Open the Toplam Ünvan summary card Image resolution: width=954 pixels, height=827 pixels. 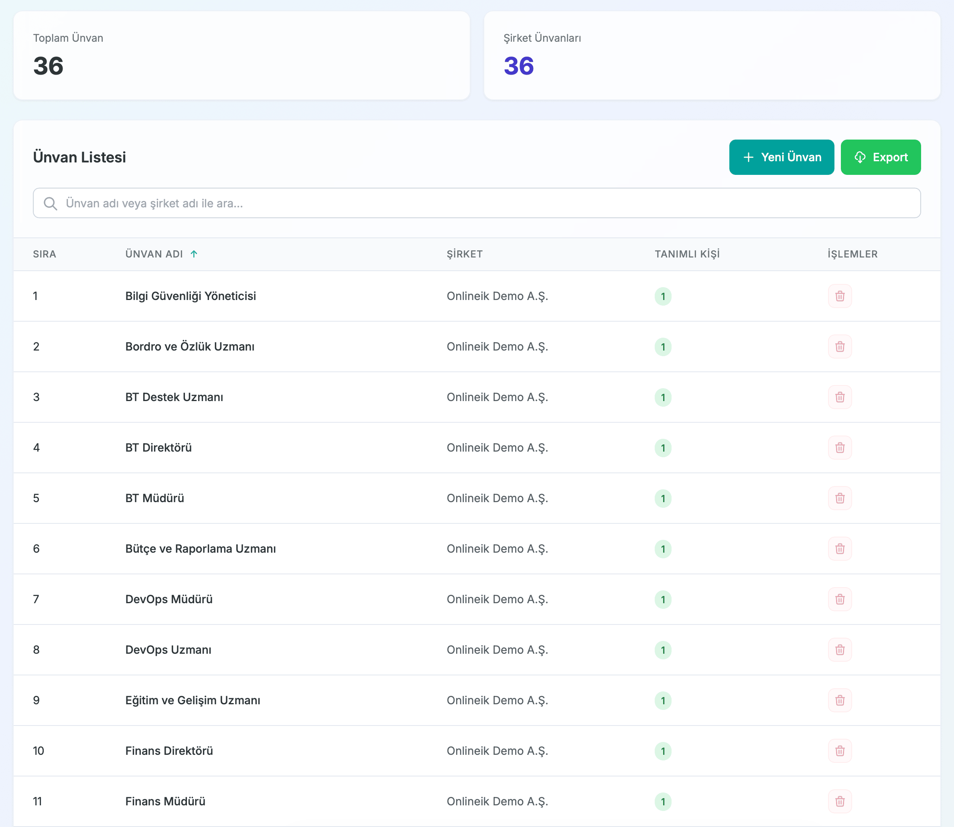[x=242, y=55]
